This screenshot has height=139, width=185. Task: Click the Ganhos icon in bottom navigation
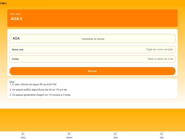click(69, 134)
